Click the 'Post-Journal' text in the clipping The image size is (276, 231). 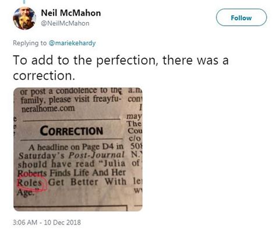[x=97, y=155]
